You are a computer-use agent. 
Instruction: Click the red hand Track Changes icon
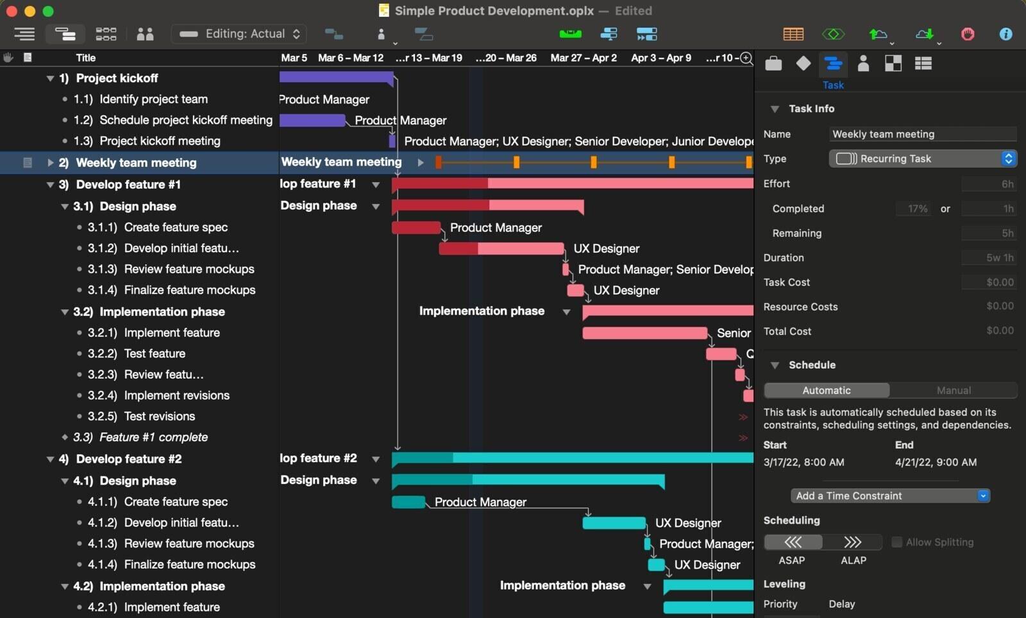(968, 34)
